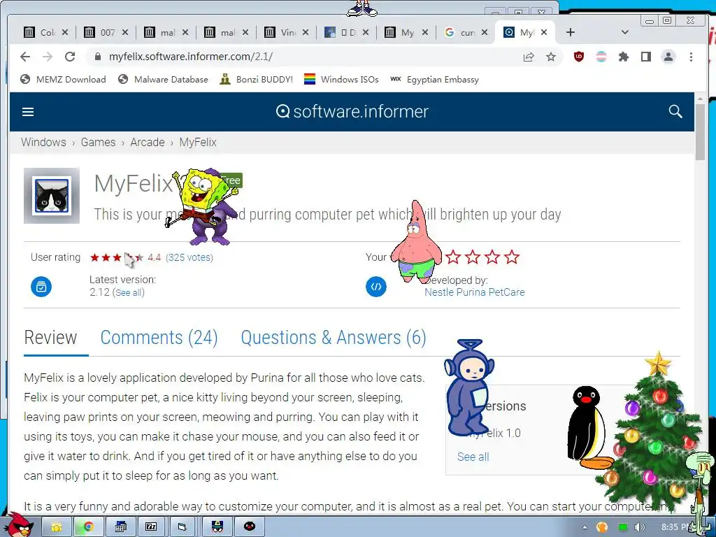Share this page from the address bar
This screenshot has height=537, width=716.
pos(529,57)
